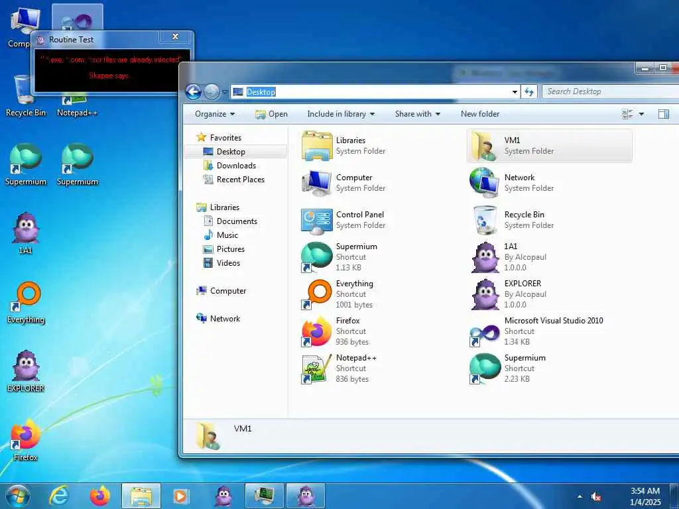Image resolution: width=679 pixels, height=509 pixels.
Task: Select Notepad++ shortcut in the file list
Action: [381, 368]
